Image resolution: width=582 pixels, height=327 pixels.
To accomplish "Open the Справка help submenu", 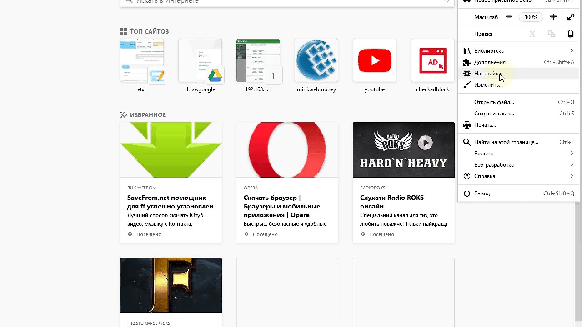I will coord(518,176).
